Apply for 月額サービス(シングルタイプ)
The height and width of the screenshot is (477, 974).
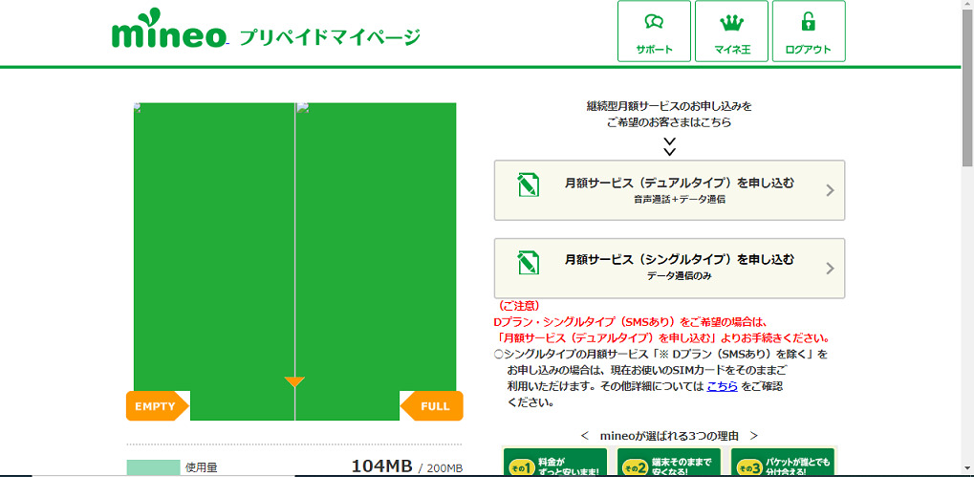(x=670, y=269)
